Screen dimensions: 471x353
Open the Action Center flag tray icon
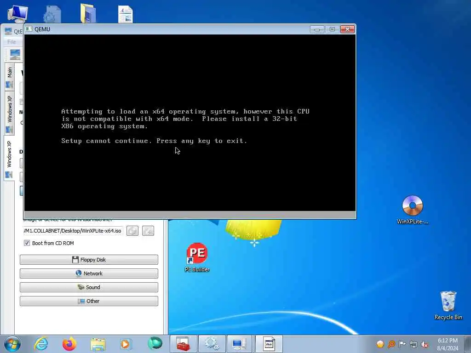(x=402, y=344)
